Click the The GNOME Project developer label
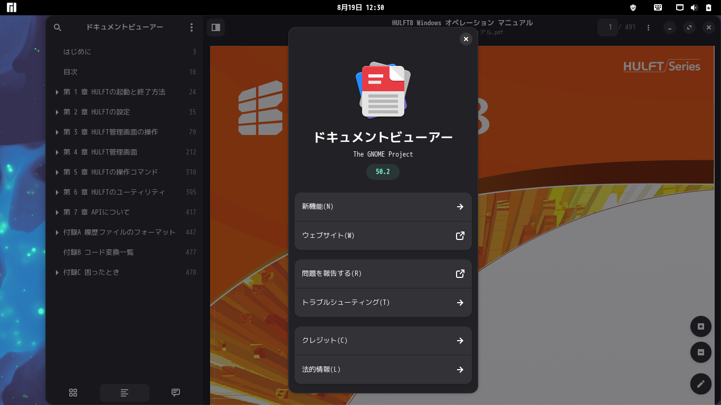 point(383,155)
